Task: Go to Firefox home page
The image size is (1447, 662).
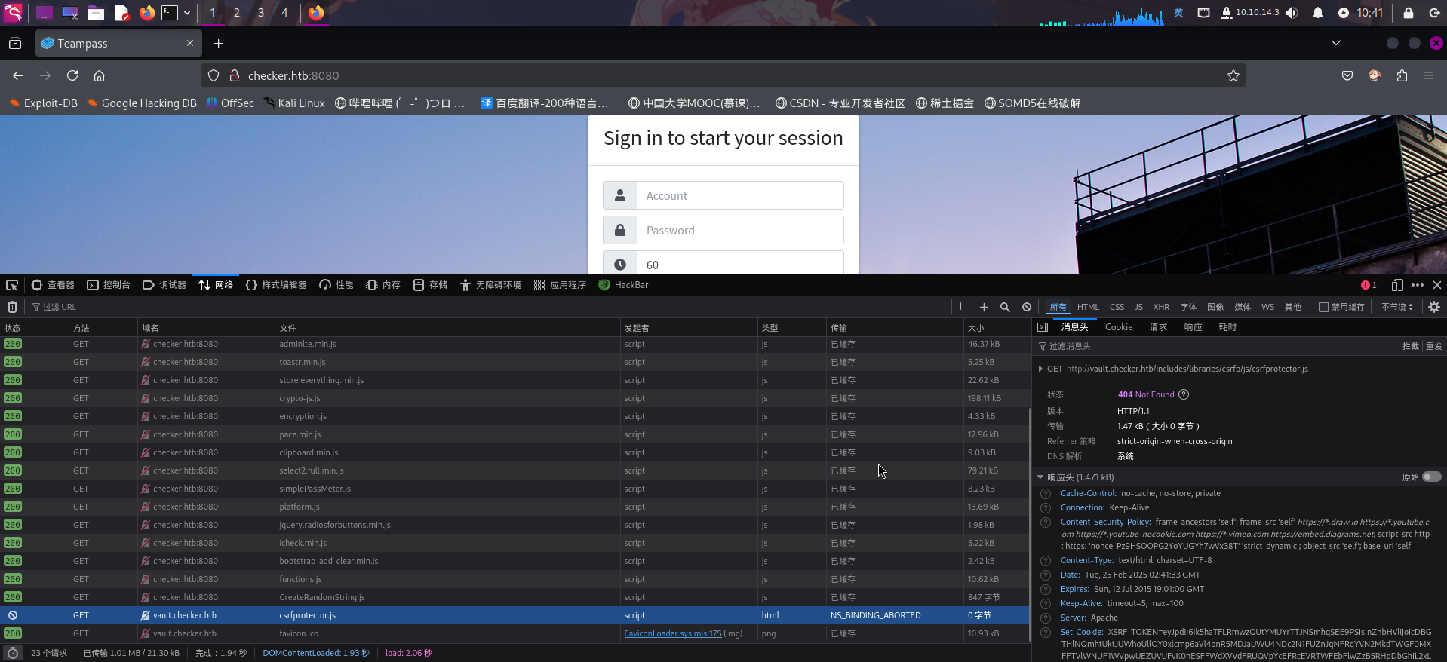Action: 99,75
